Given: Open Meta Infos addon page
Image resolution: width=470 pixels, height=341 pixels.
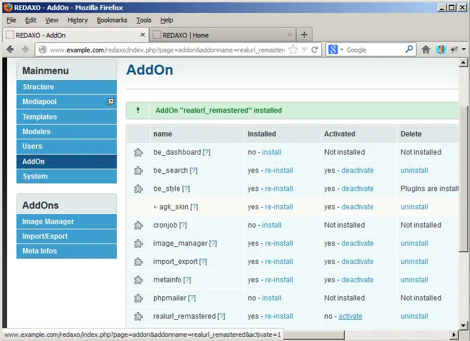Looking at the screenshot, I should coord(66,251).
